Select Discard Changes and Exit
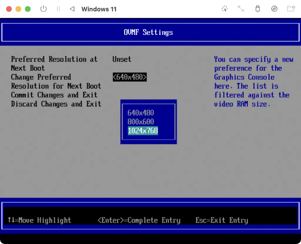The width and height of the screenshot is (301, 244). pos(56,104)
